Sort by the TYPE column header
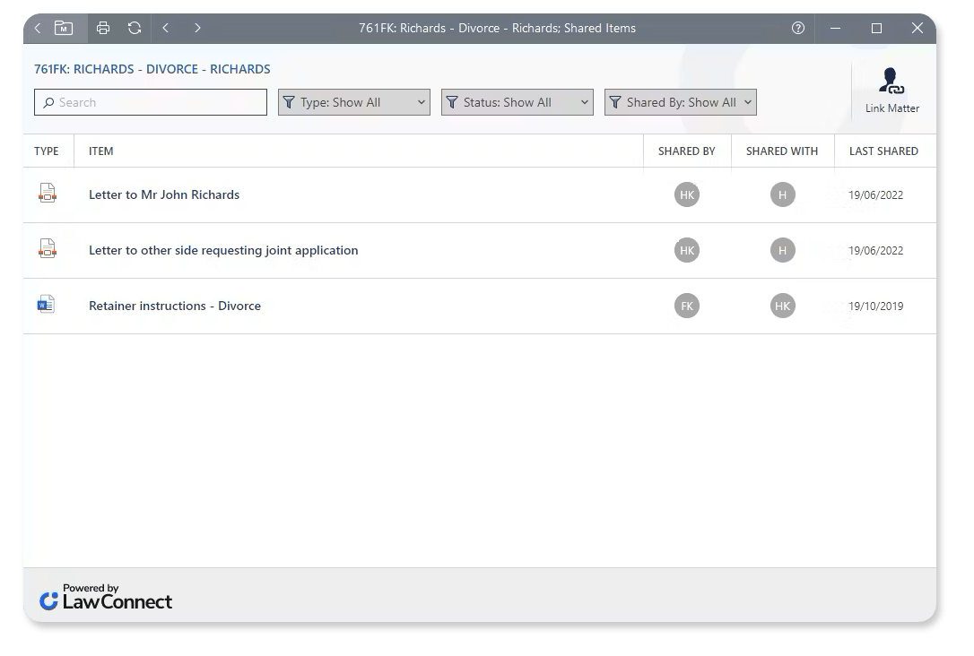 coord(47,151)
